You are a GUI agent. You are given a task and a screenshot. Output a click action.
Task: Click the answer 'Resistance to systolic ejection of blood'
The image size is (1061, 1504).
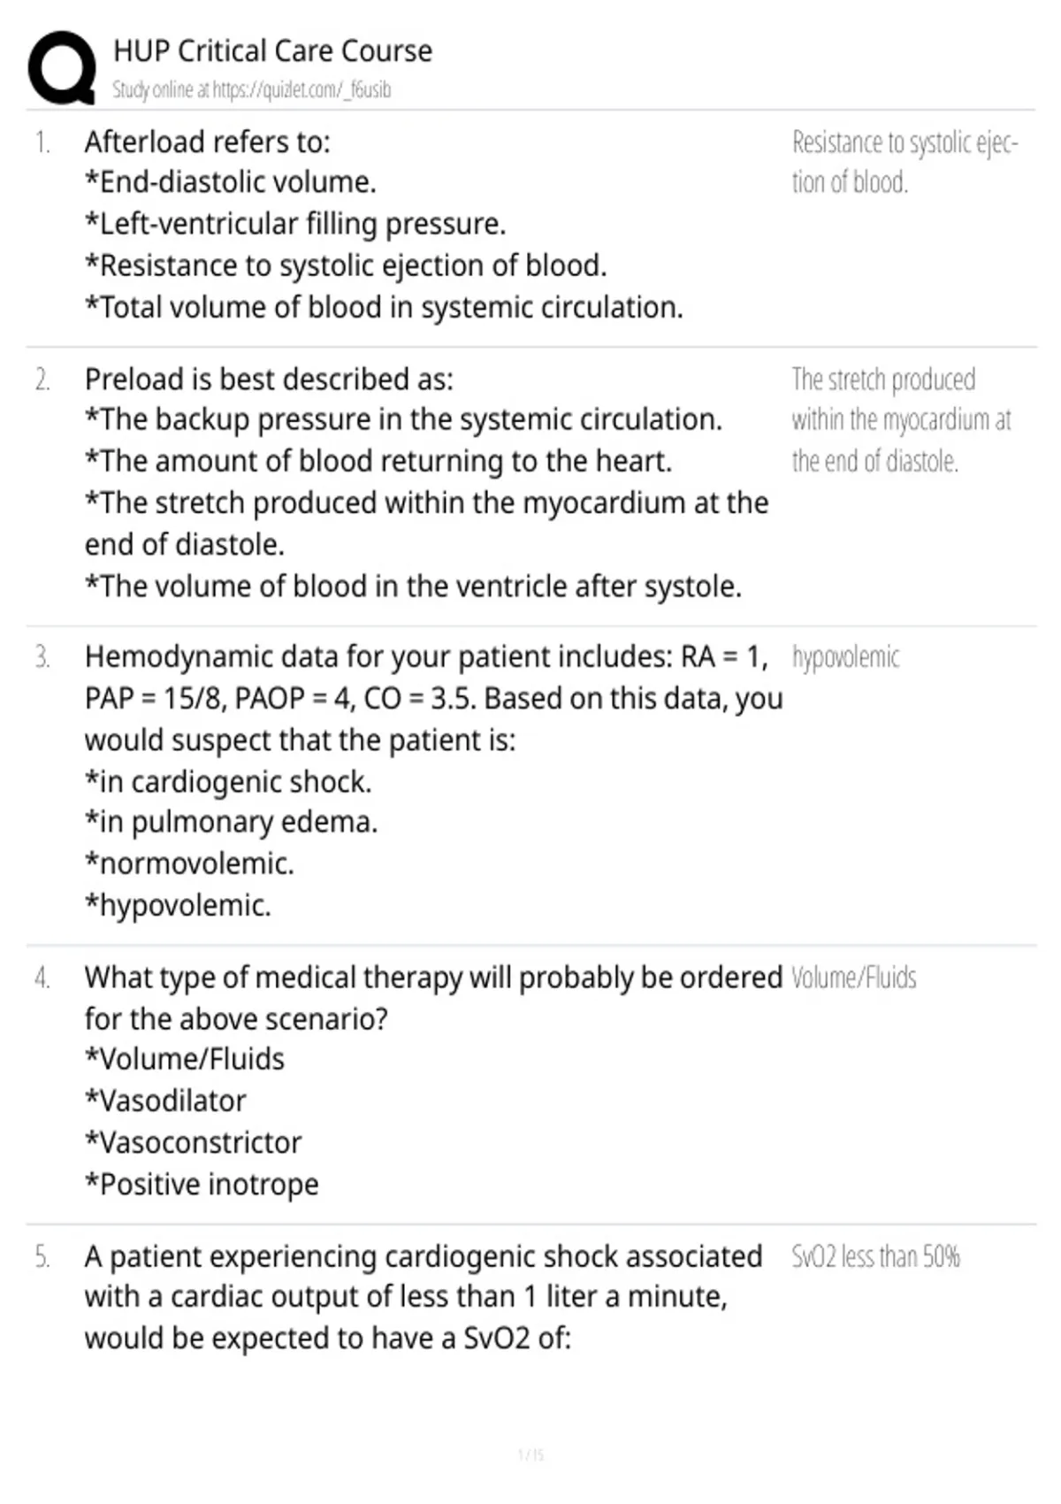pyautogui.click(x=905, y=162)
